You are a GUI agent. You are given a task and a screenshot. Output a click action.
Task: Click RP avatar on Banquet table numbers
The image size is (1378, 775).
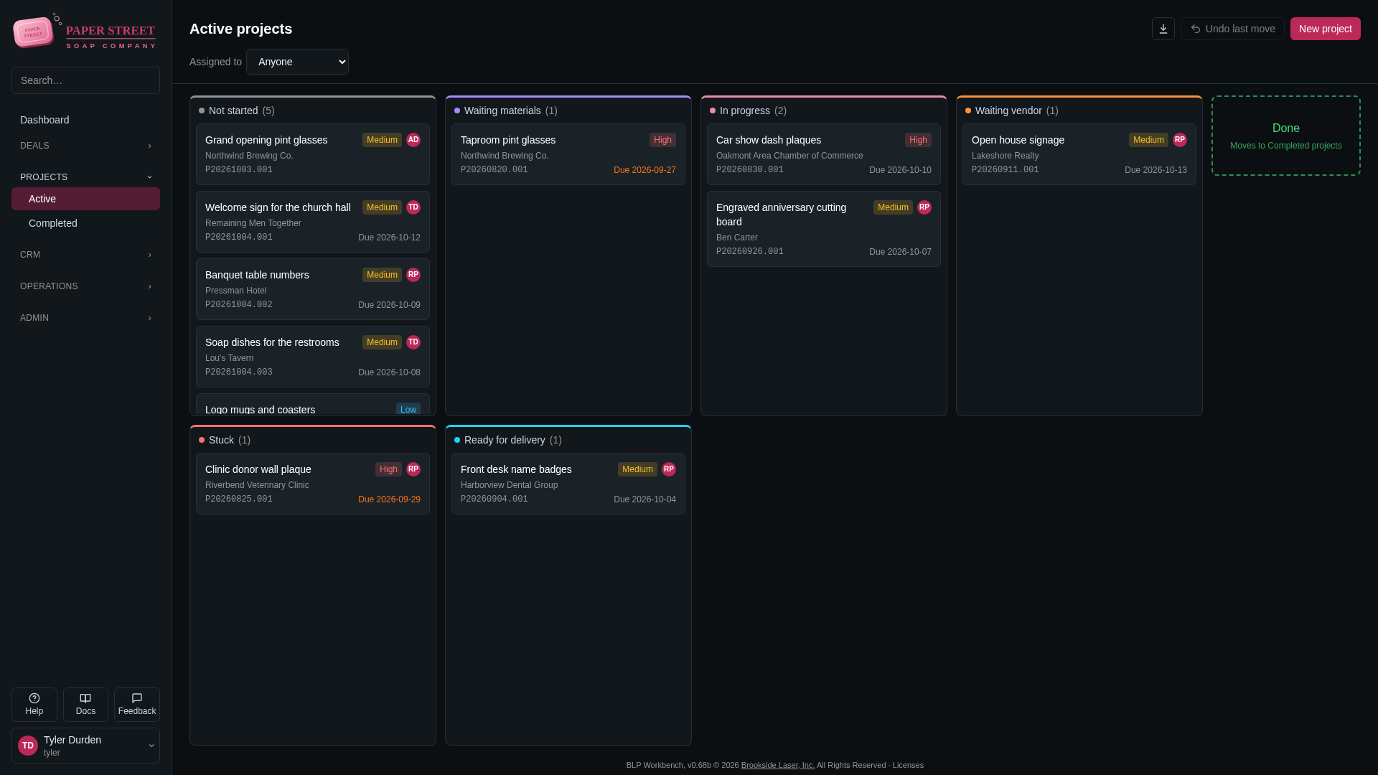[413, 275]
